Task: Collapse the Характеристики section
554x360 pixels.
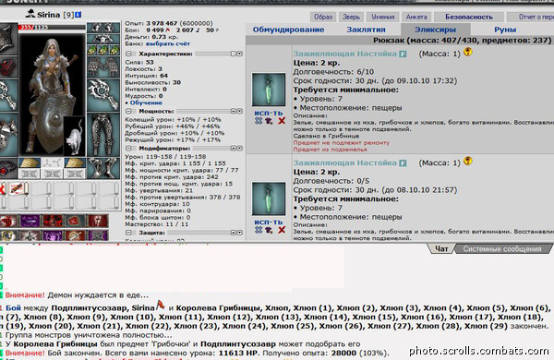Action: 129,54
